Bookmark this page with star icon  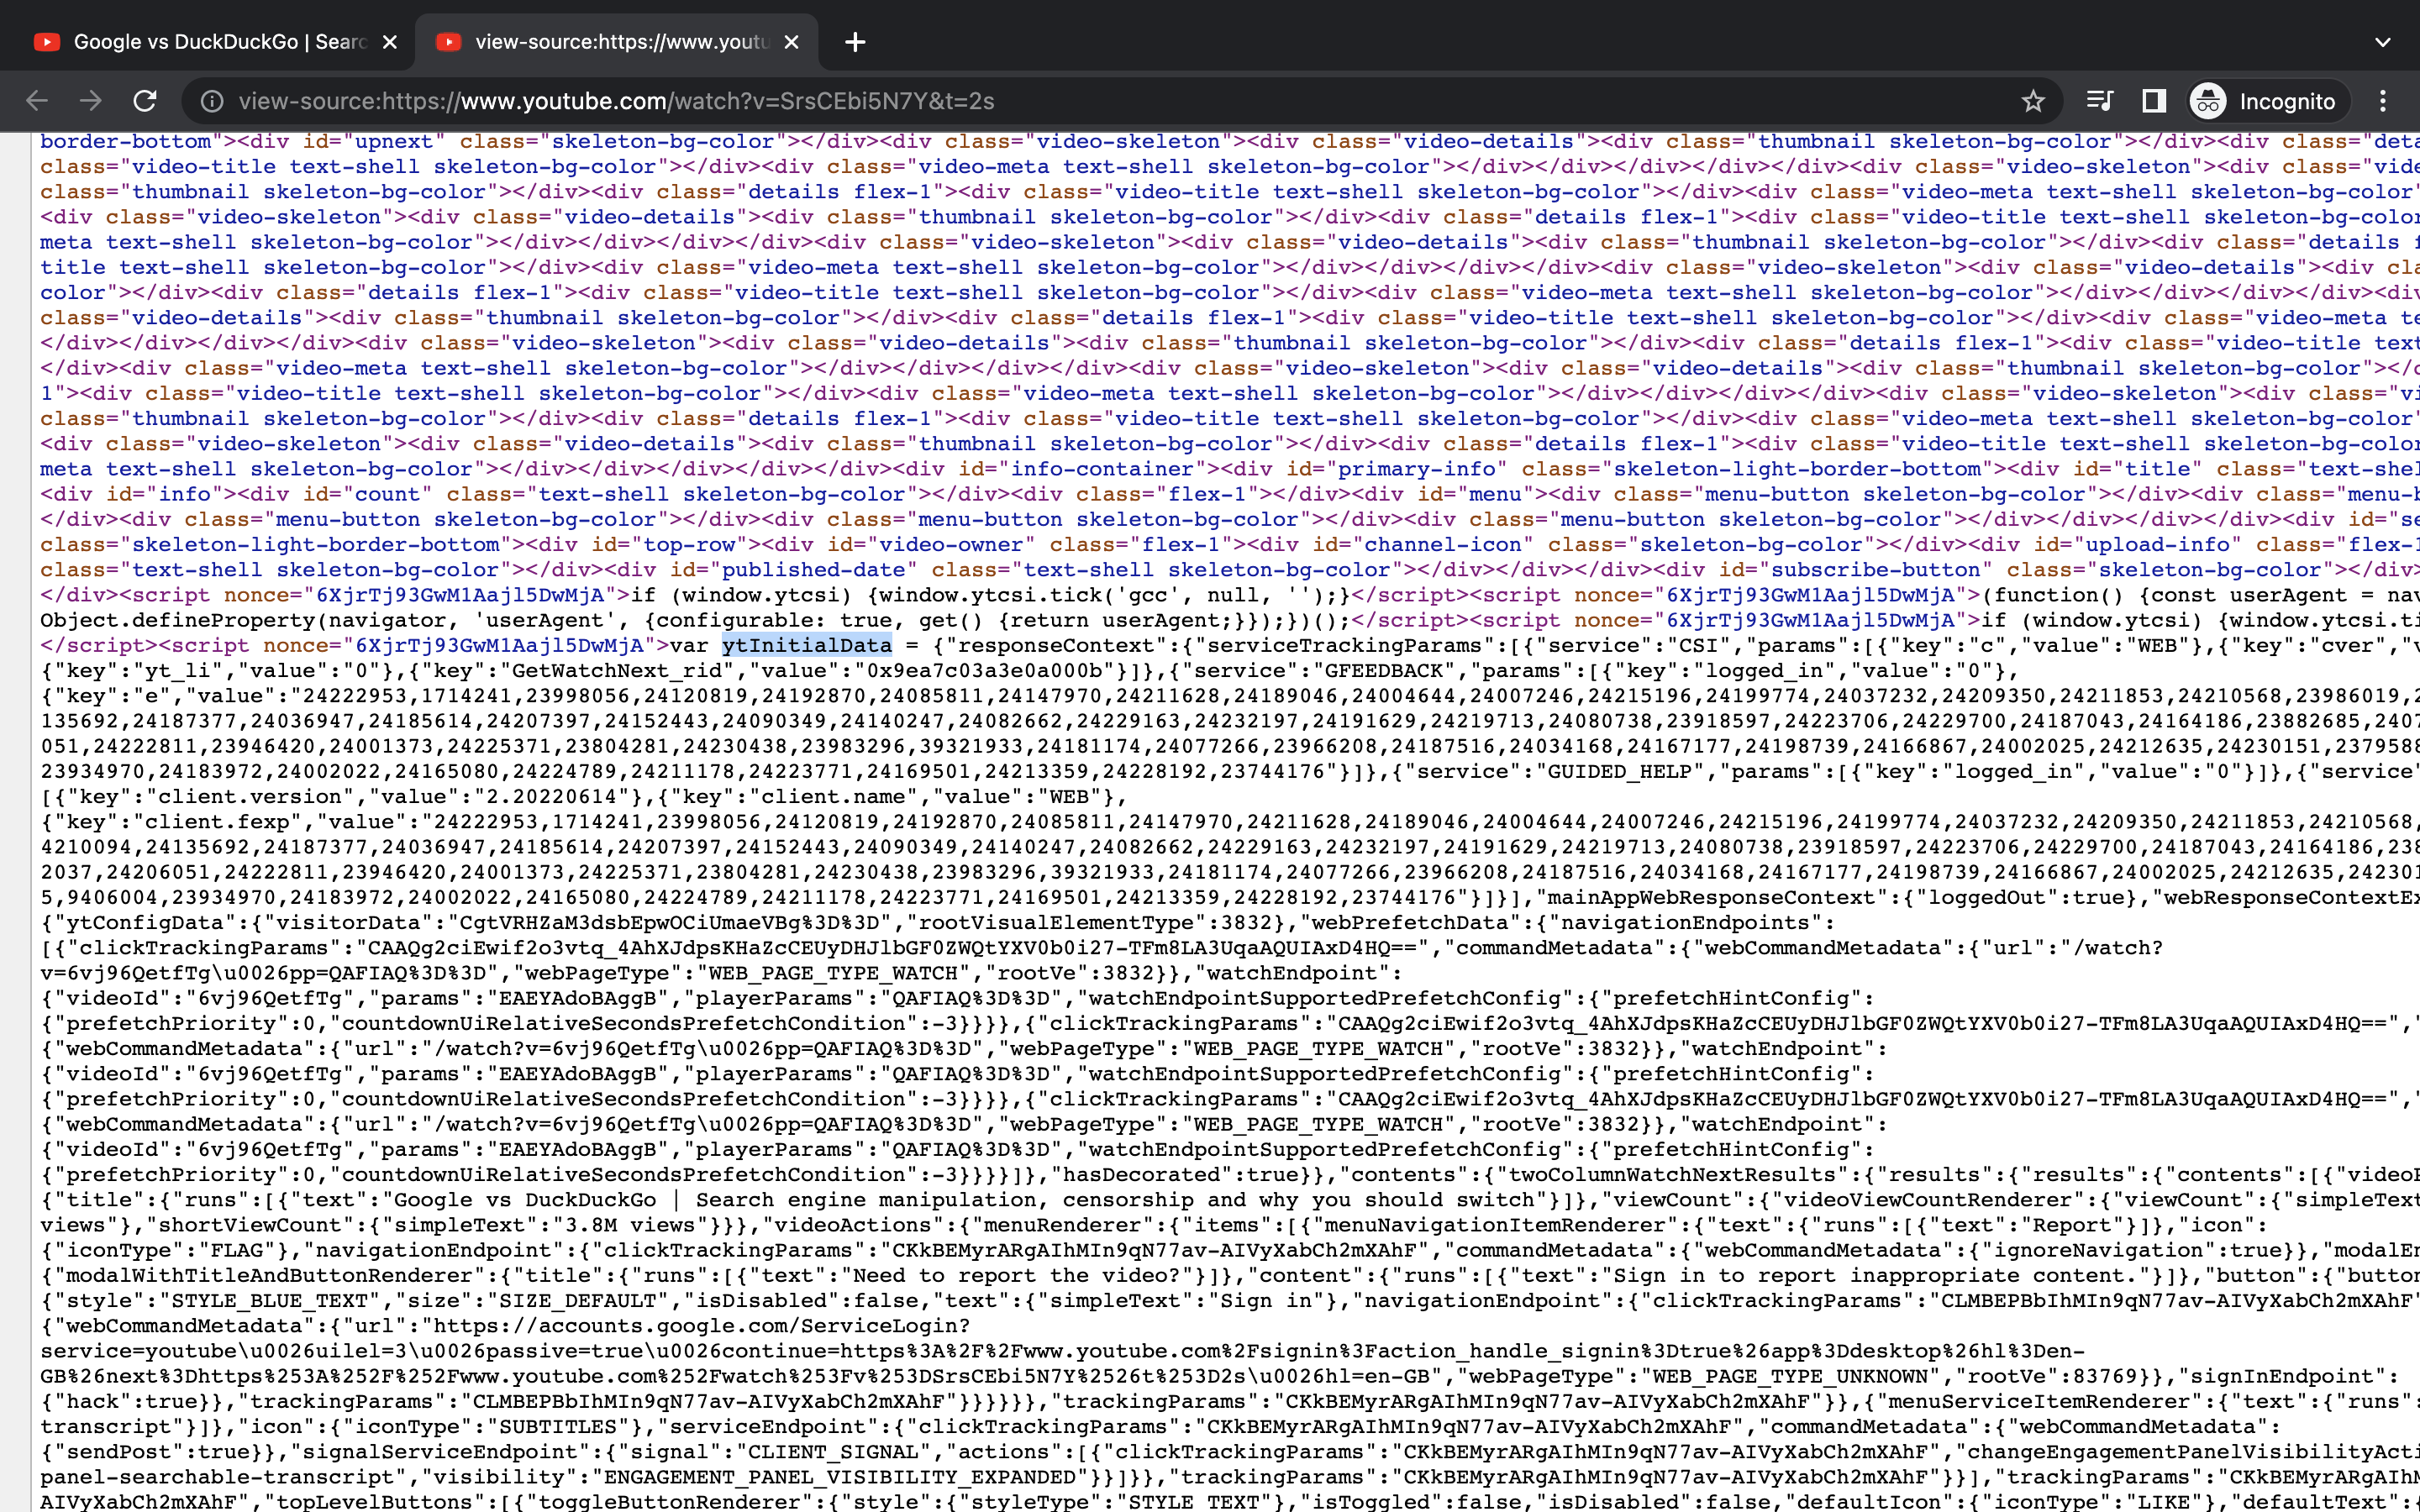pos(2033,101)
